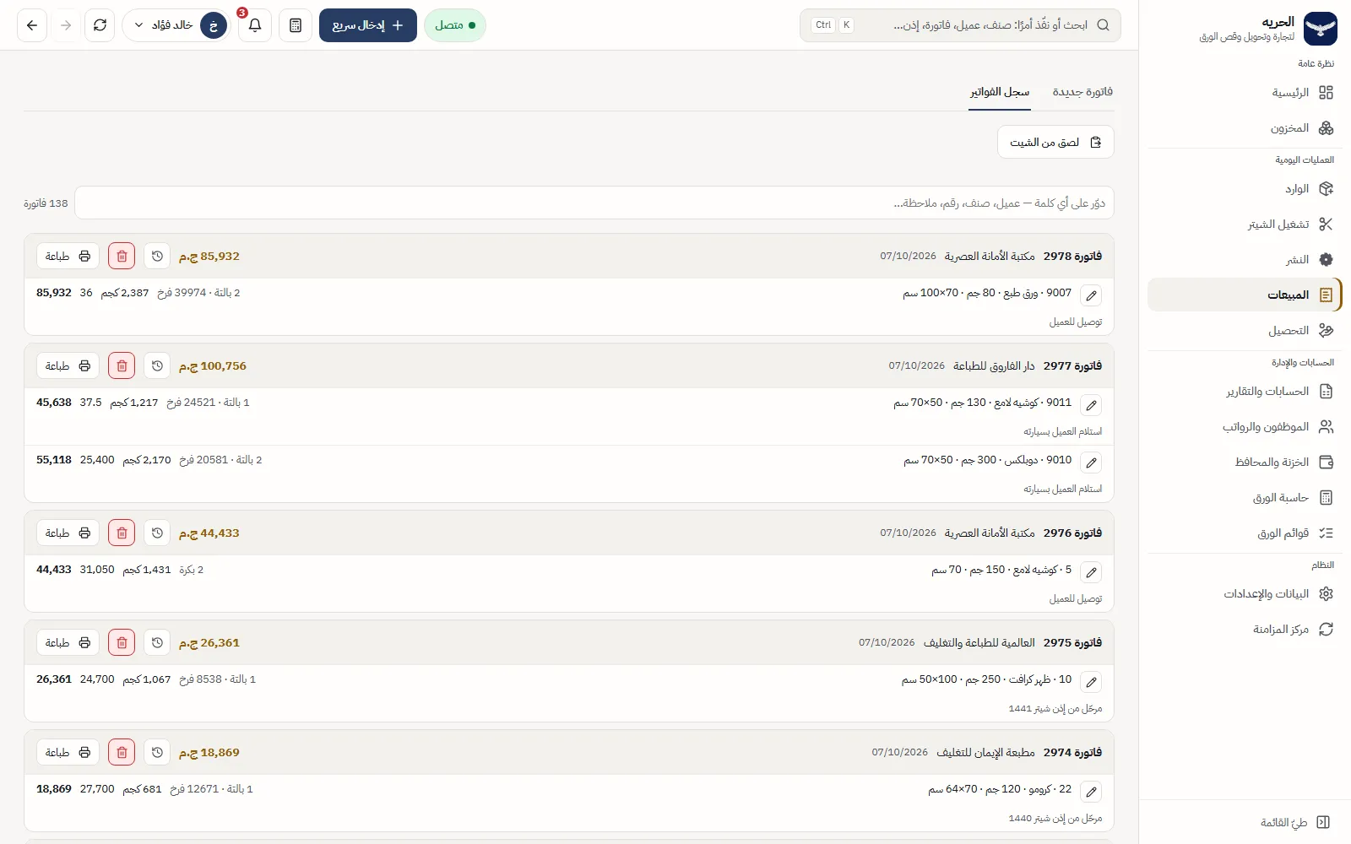Viewport: 1351px width, 844px height.
Task: Open البيانات والإعدادات in the sidebar
Action: (x=1245, y=594)
